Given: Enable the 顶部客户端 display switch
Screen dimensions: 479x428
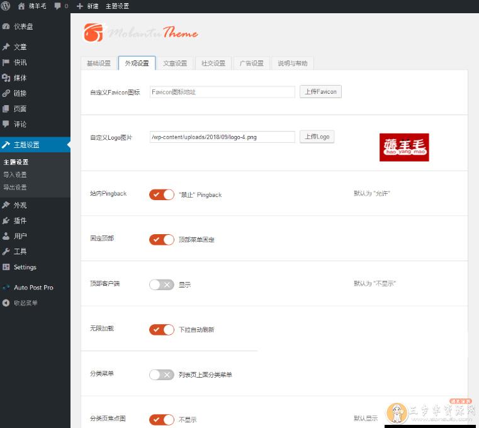Looking at the screenshot, I should click(161, 284).
